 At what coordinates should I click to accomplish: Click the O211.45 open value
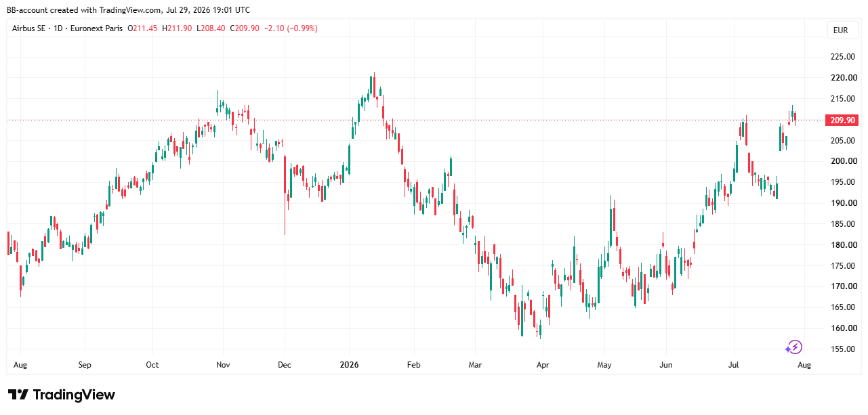[x=143, y=28]
